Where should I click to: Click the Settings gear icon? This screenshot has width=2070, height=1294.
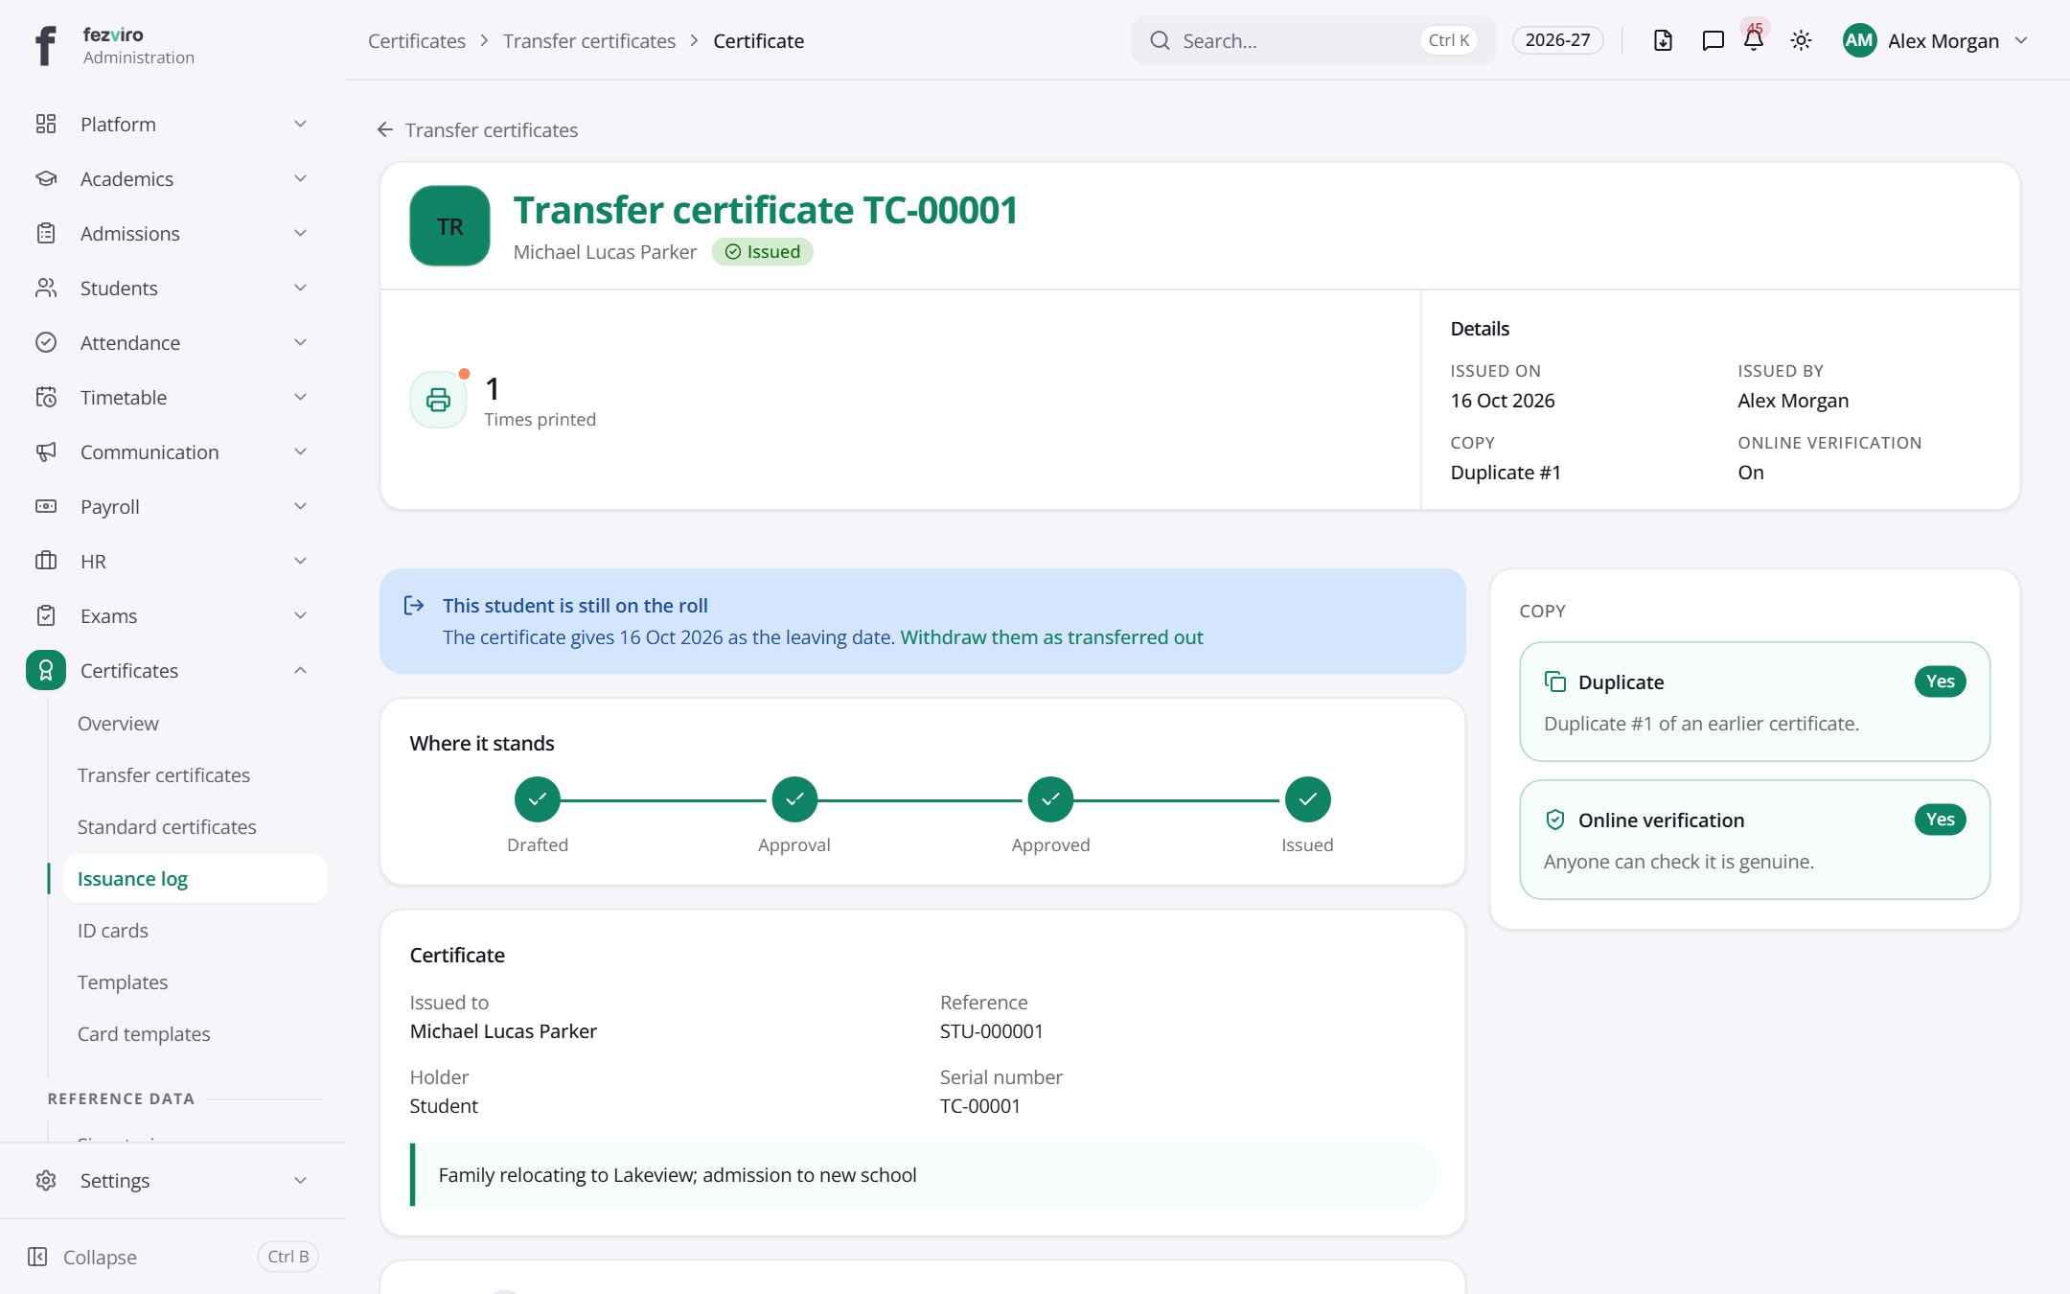(46, 1180)
